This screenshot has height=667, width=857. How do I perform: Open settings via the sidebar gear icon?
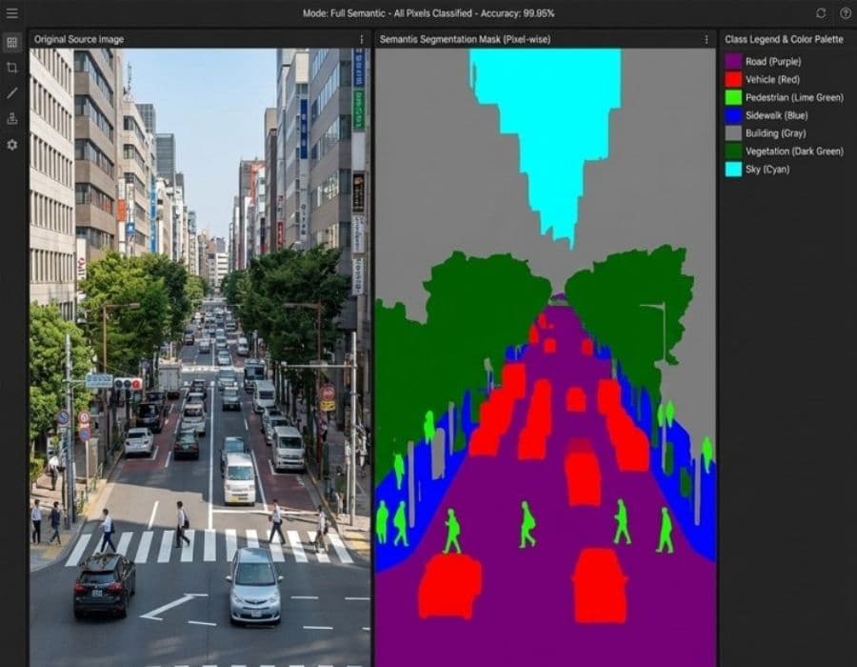[x=12, y=145]
